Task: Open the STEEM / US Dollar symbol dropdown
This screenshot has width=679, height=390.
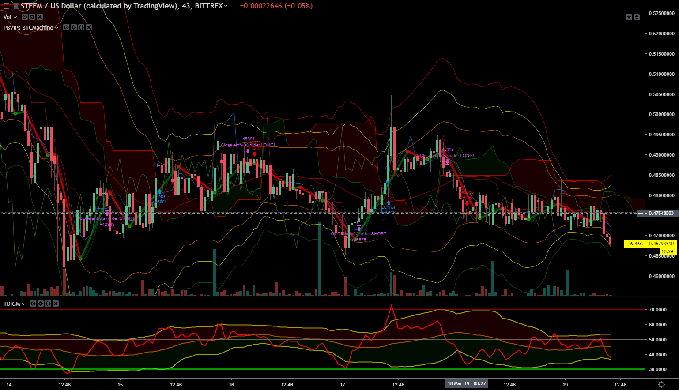Action: click(226, 6)
